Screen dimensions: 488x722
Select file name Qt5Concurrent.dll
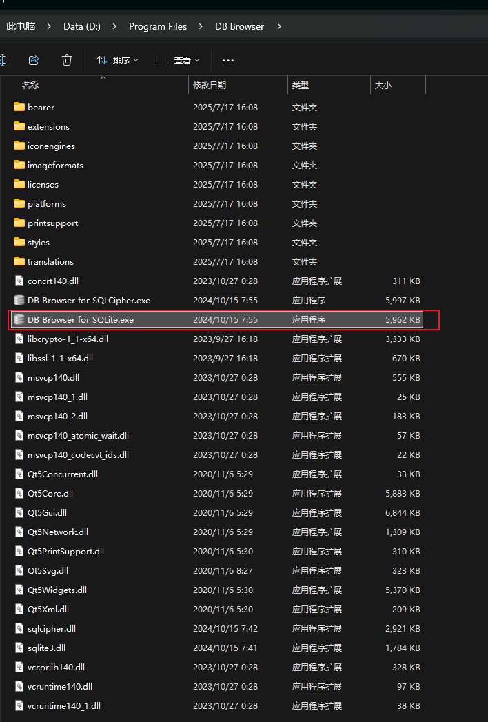(63, 474)
